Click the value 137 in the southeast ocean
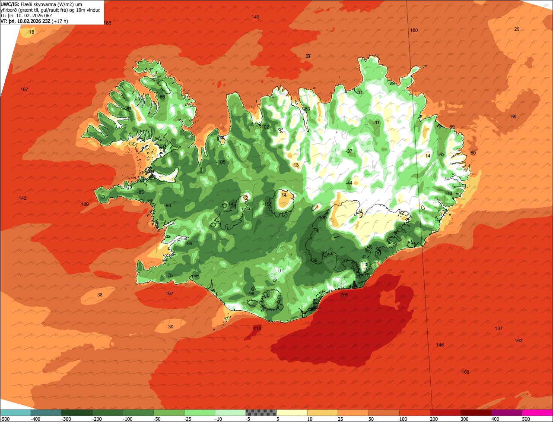The height and width of the screenshot is (422, 553). (x=499, y=328)
